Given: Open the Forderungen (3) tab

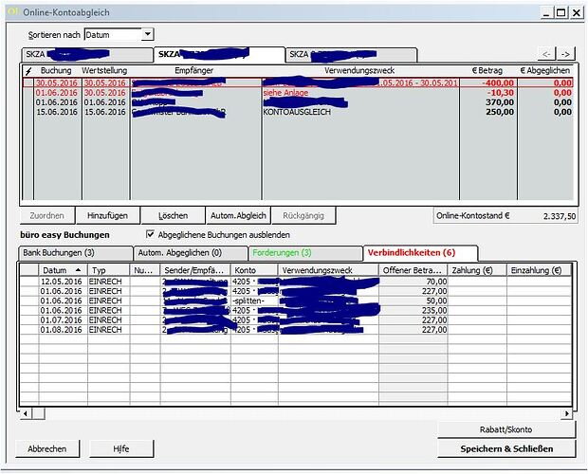Looking at the screenshot, I should click(x=305, y=253).
